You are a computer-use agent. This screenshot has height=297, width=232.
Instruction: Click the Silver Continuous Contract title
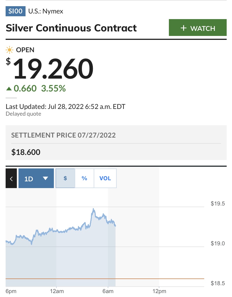coord(71,28)
